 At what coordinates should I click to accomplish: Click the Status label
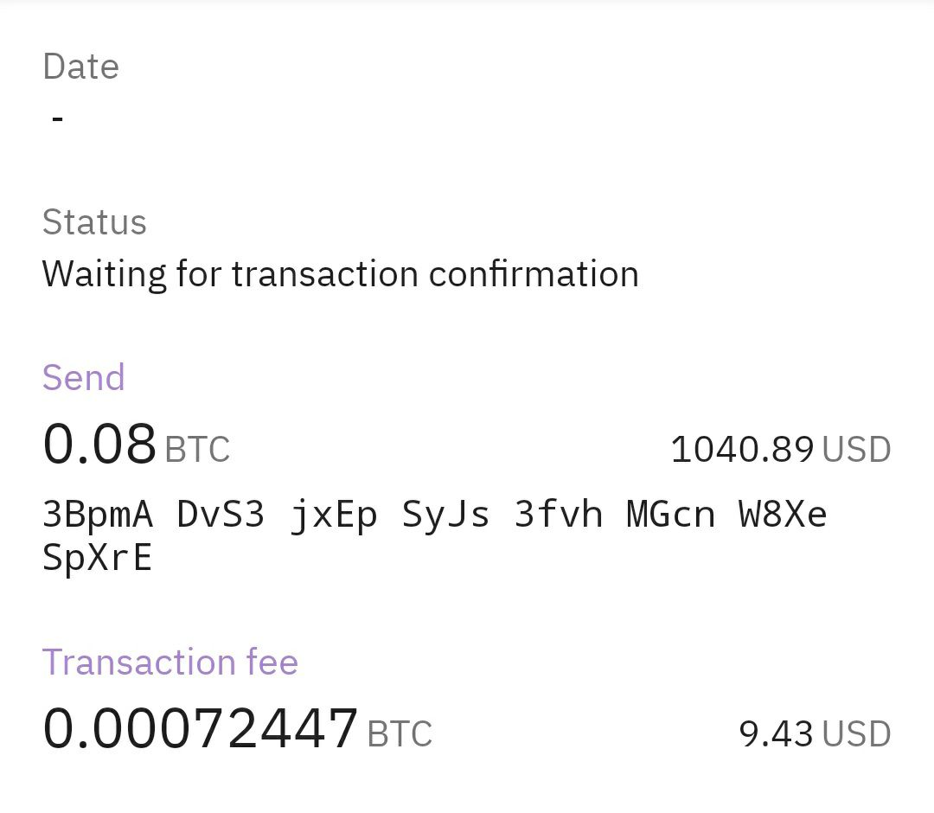pos(94,222)
